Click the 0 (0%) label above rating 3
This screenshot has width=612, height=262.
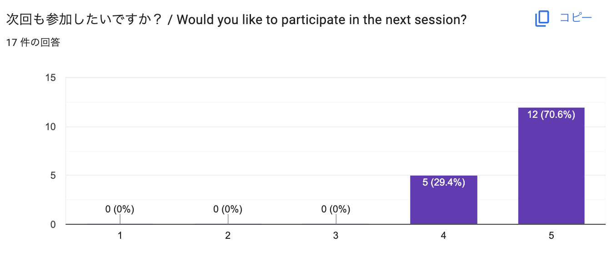(336, 210)
